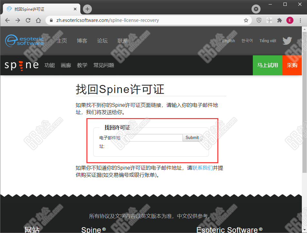Viewport: 307px width, 233px height.
Task: Open the browser home page
Action: [x=38, y=20]
